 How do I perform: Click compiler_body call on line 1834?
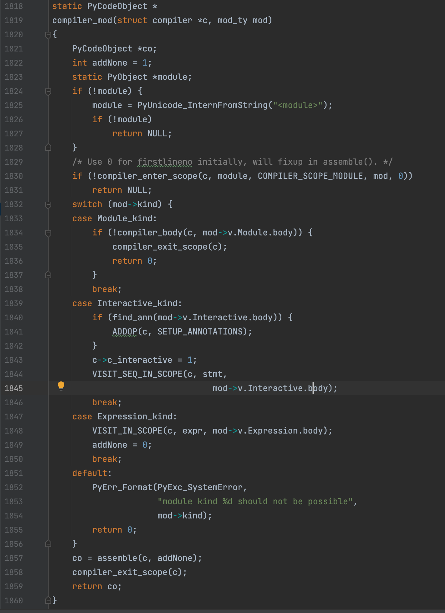pos(150,233)
